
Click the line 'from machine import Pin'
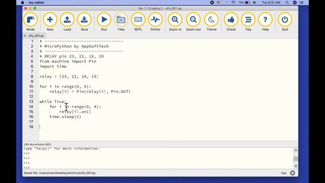click(x=68, y=62)
